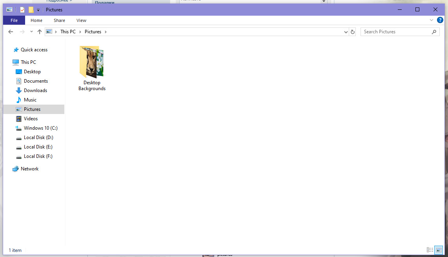Screen dimensions: 448x257
Task: Open the View ribbon tab
Action: click(82, 20)
